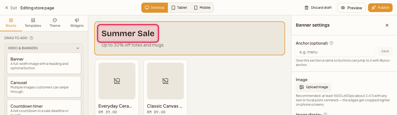Select the Carousel block card
The height and width of the screenshot is (115, 397).
(x=44, y=87)
